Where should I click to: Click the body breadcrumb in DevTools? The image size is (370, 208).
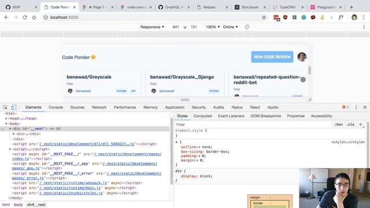(18, 205)
